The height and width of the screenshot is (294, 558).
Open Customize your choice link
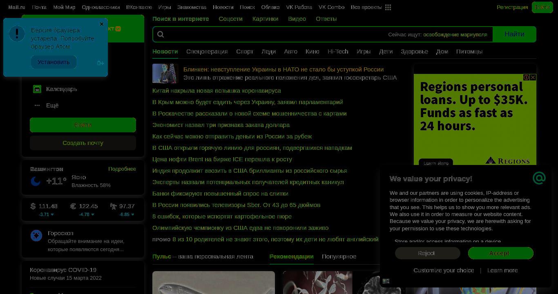(444, 270)
